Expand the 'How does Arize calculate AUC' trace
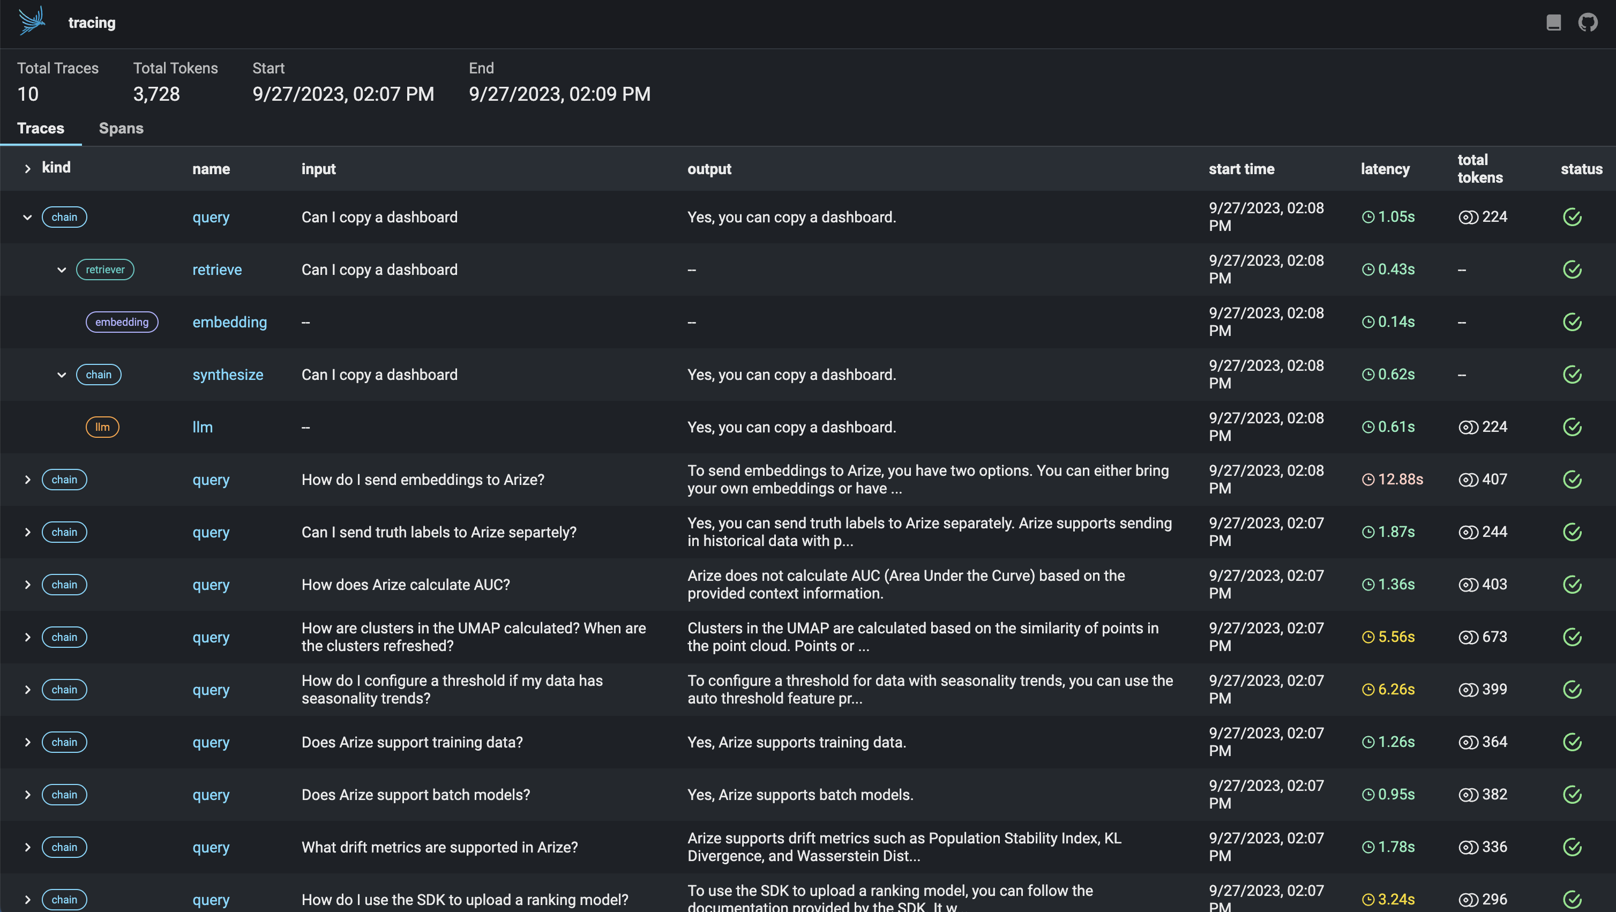The width and height of the screenshot is (1616, 912). tap(28, 585)
